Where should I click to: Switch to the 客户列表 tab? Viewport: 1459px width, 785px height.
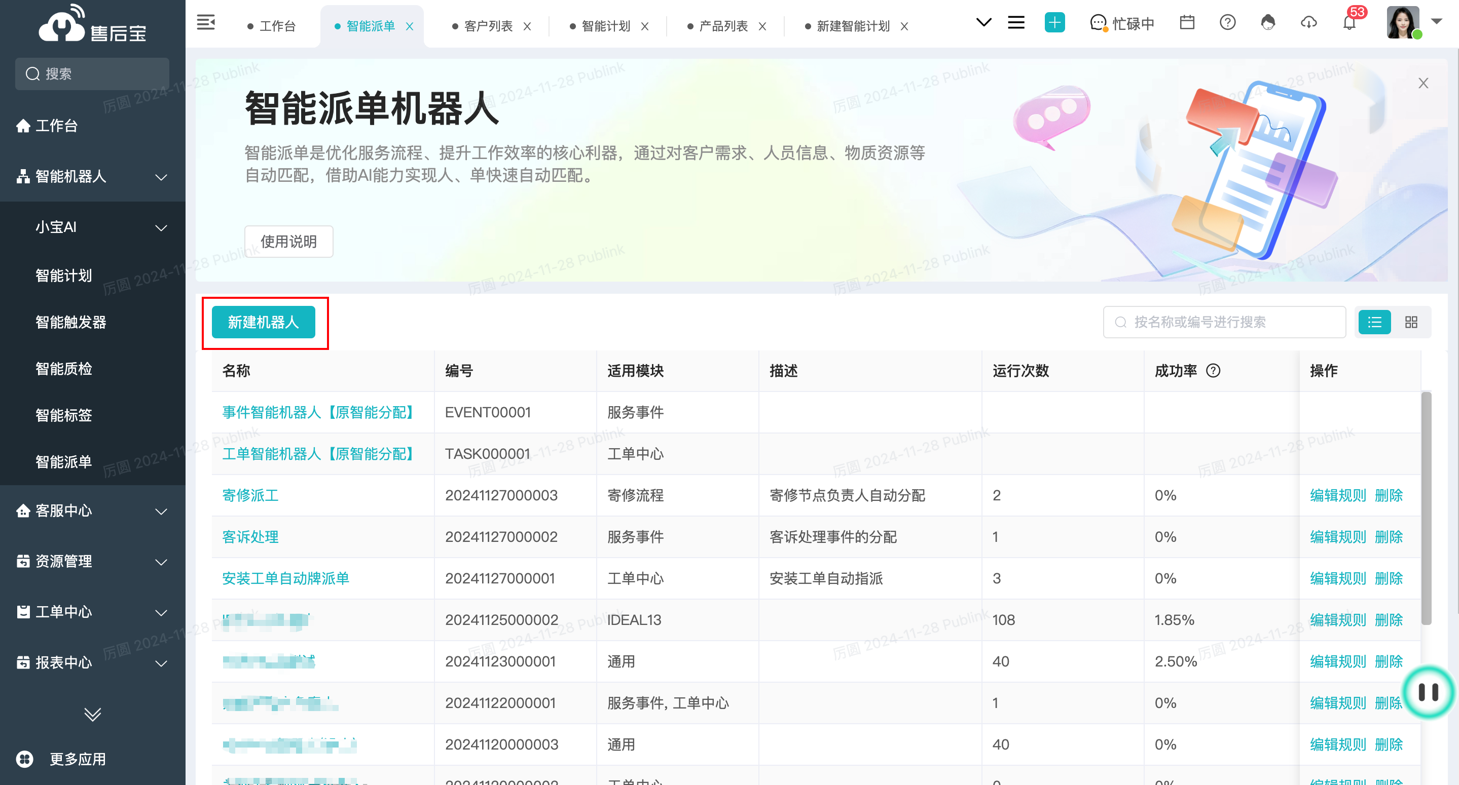pos(482,26)
